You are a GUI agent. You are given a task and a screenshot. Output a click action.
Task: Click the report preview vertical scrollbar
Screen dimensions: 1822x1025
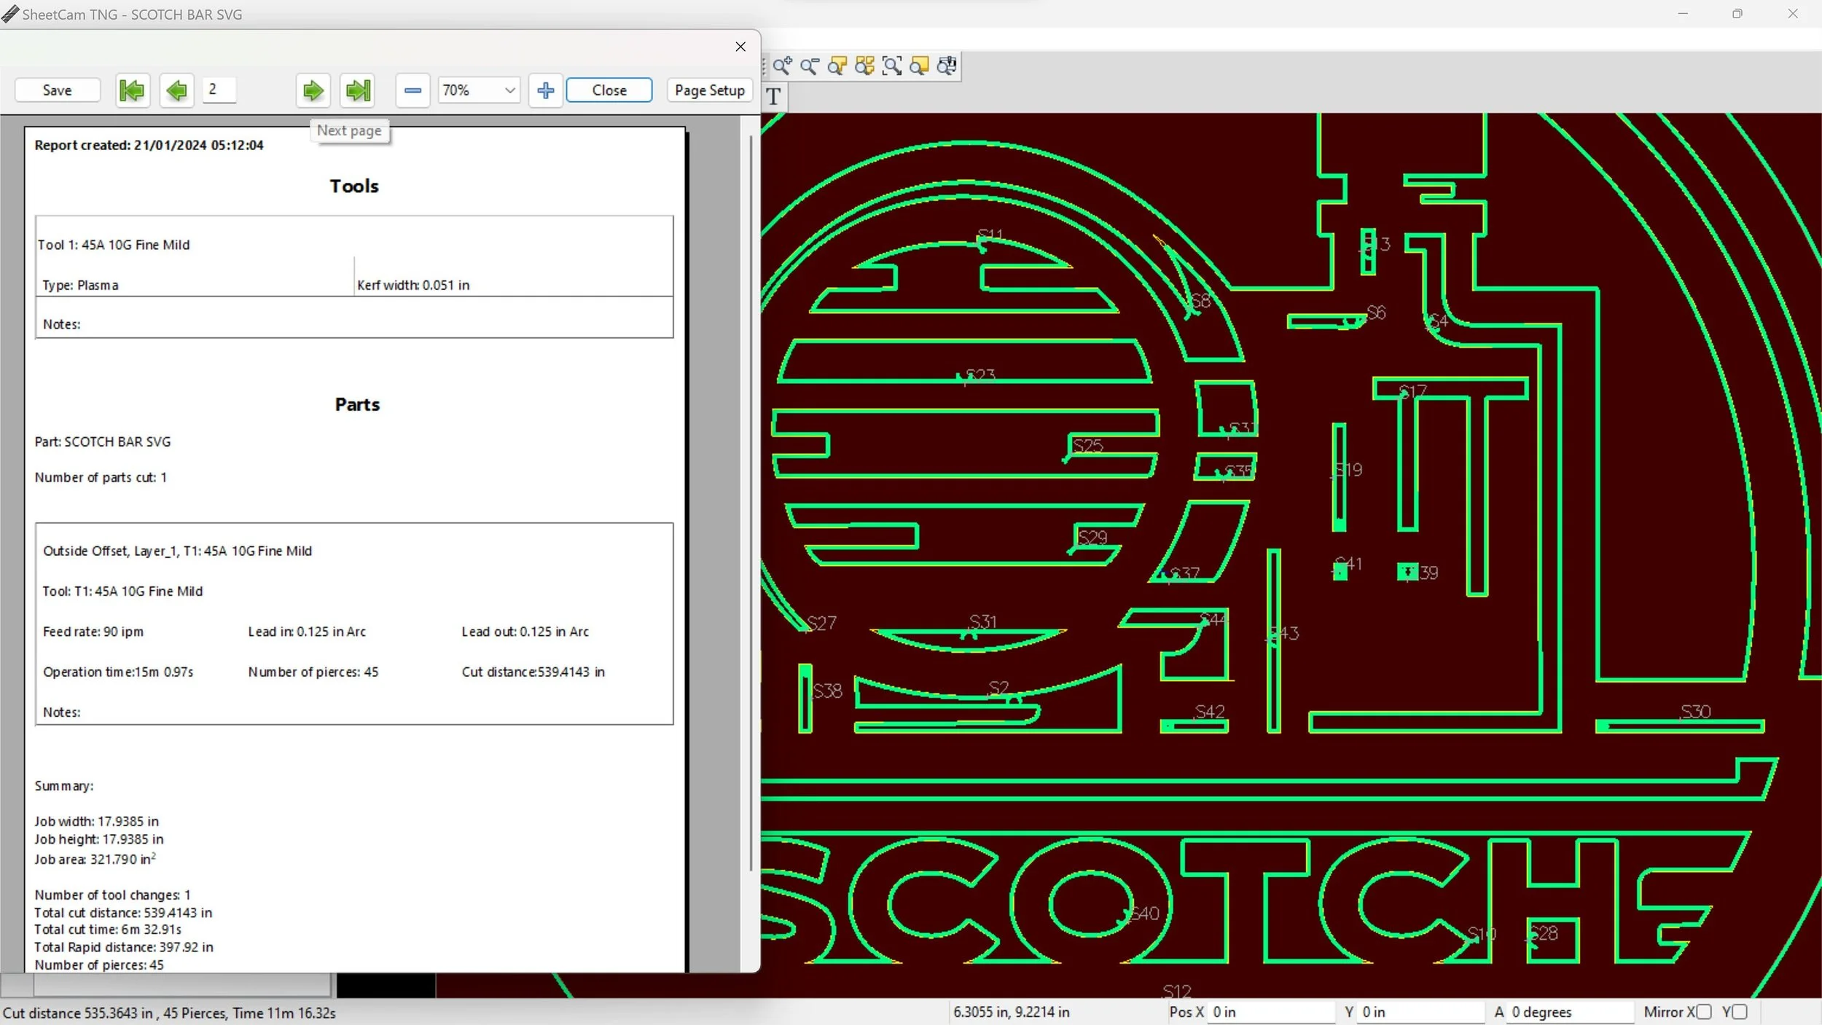(x=750, y=503)
